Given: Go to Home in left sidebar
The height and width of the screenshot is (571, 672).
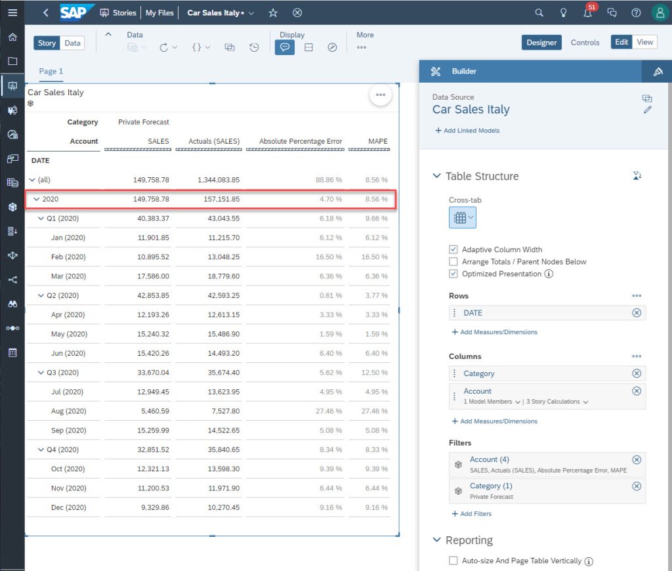Looking at the screenshot, I should (x=12, y=37).
